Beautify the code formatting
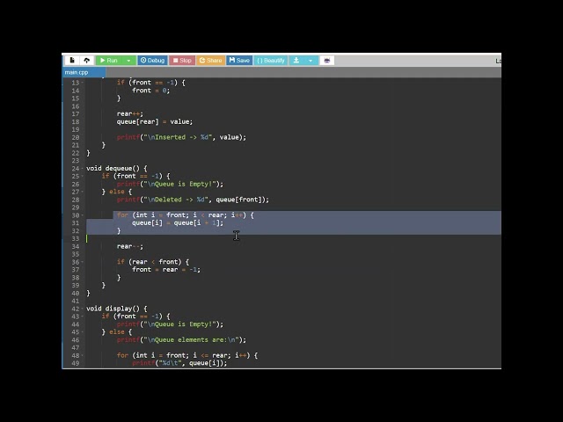Screen dimensions: 563x422 pos(271,61)
